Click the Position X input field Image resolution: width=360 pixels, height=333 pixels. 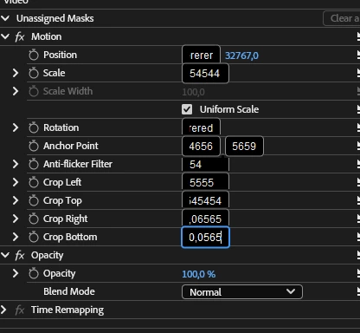(x=202, y=55)
